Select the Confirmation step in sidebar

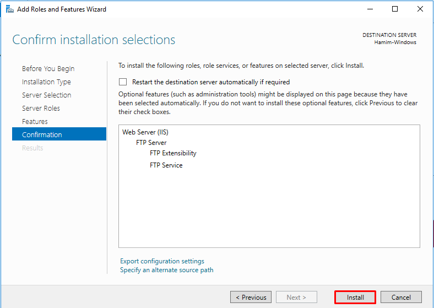point(42,135)
